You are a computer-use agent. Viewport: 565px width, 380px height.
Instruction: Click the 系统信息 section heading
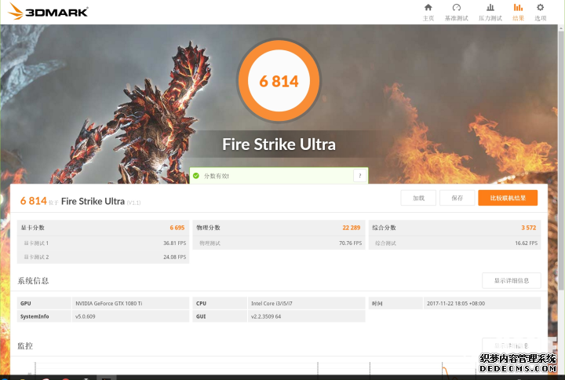33,281
